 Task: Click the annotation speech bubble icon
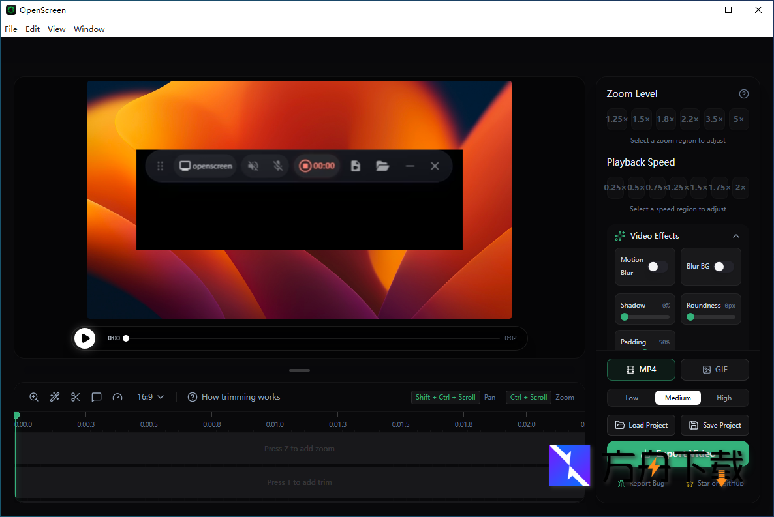(97, 397)
